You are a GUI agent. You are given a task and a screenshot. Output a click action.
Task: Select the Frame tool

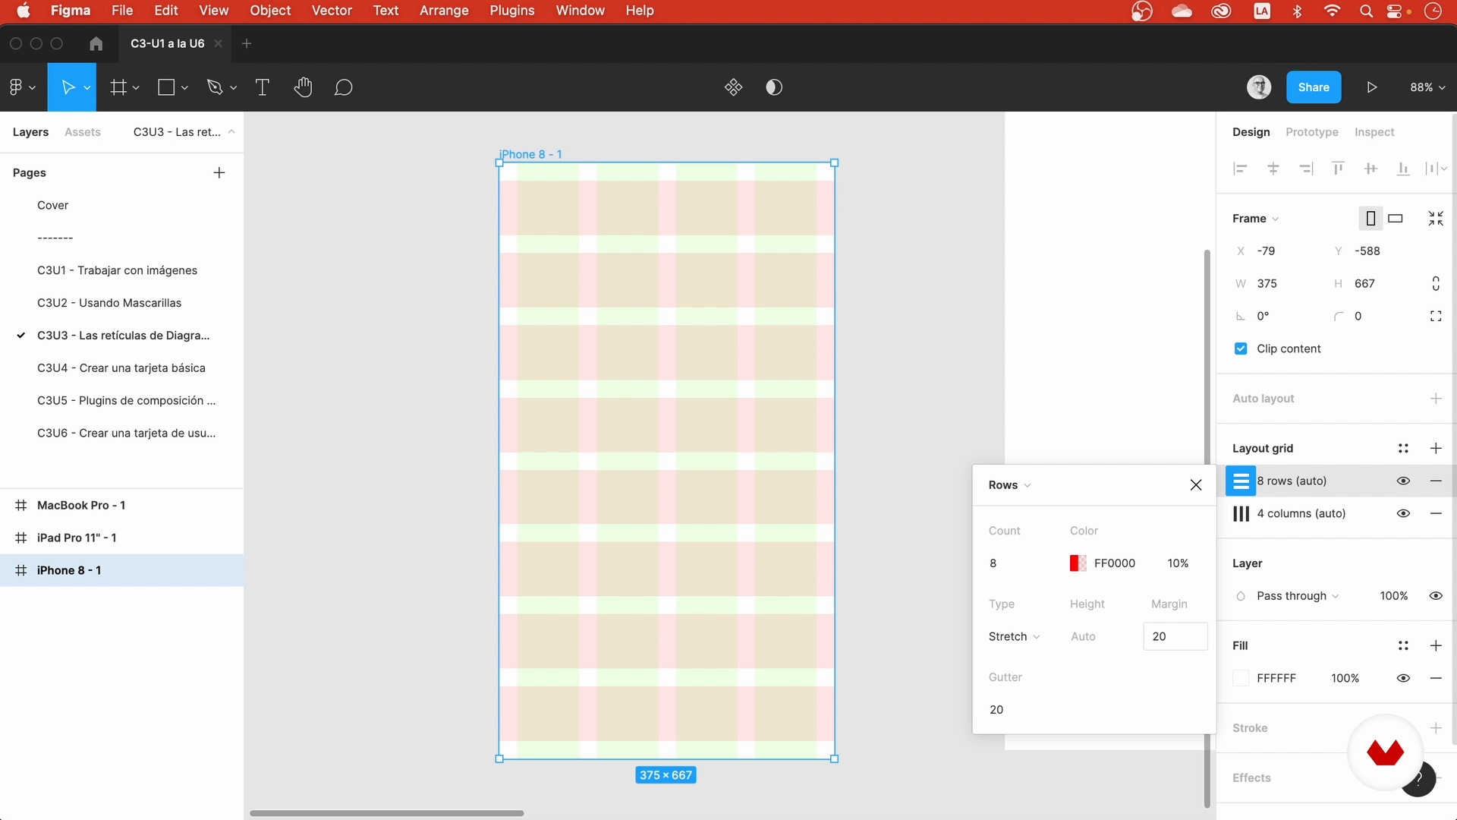[x=118, y=87]
